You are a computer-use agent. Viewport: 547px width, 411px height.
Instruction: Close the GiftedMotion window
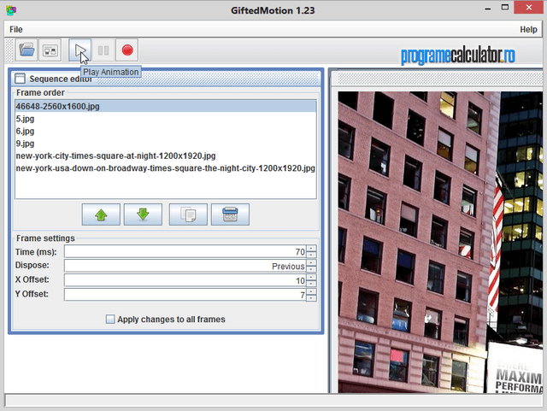pyautogui.click(x=528, y=8)
